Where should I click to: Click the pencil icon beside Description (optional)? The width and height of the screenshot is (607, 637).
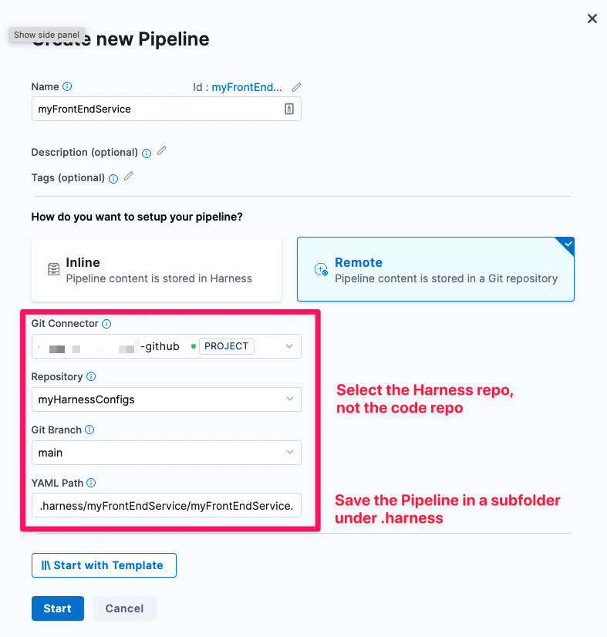click(162, 150)
